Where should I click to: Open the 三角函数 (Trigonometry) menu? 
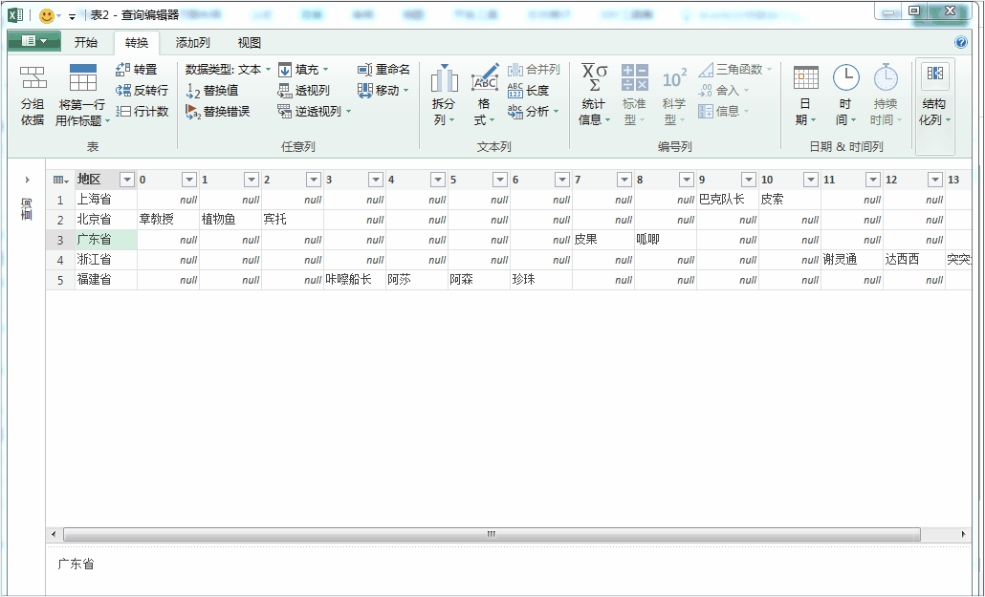point(735,69)
